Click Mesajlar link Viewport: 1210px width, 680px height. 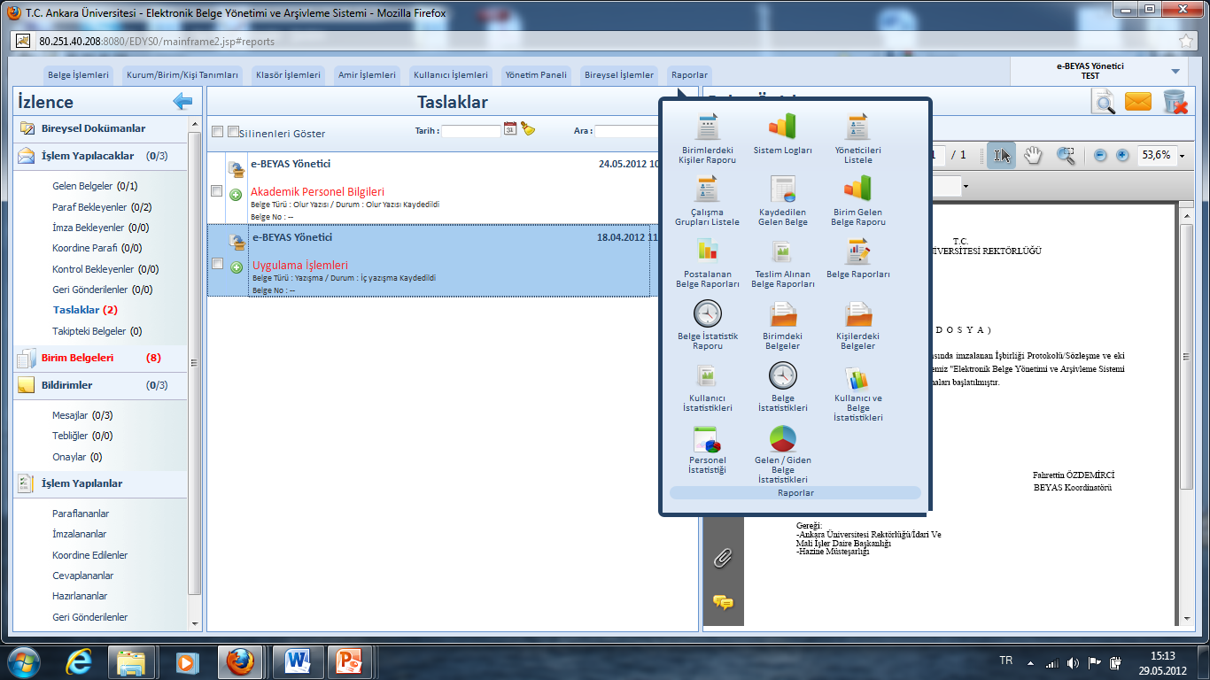[x=70, y=415]
